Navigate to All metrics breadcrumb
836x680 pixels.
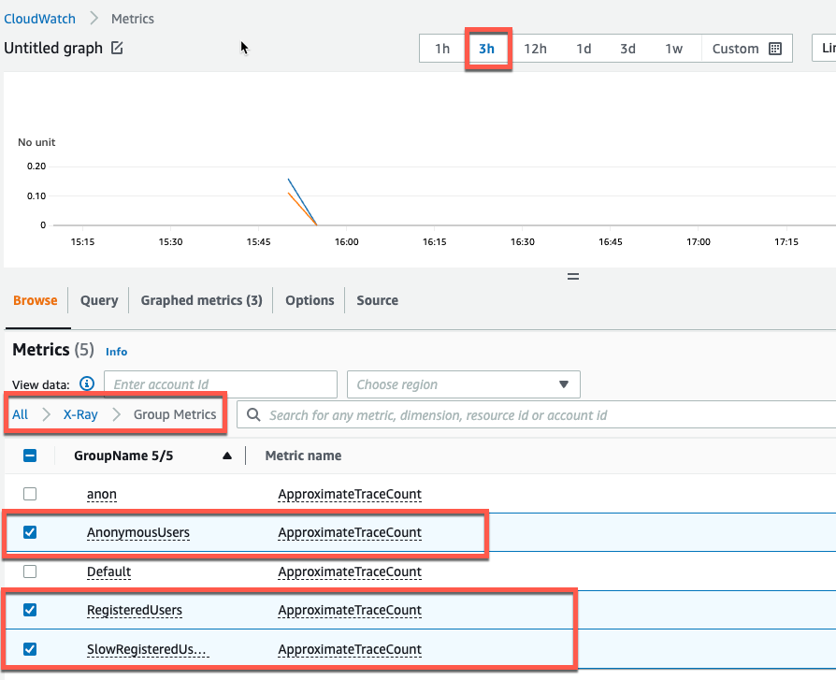[21, 414]
